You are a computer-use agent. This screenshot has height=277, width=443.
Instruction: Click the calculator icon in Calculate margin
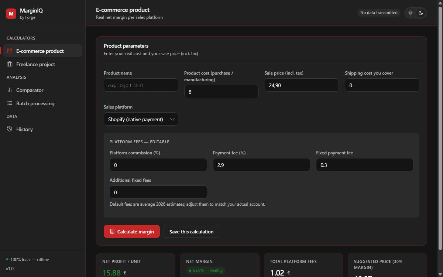click(x=112, y=232)
